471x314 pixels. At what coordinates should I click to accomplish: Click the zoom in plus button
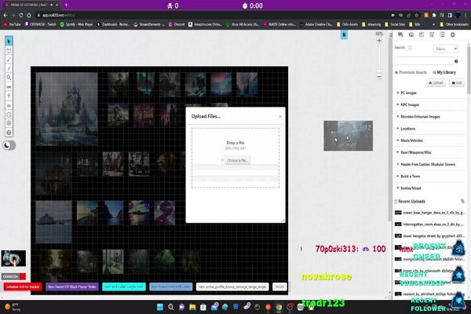379,41
